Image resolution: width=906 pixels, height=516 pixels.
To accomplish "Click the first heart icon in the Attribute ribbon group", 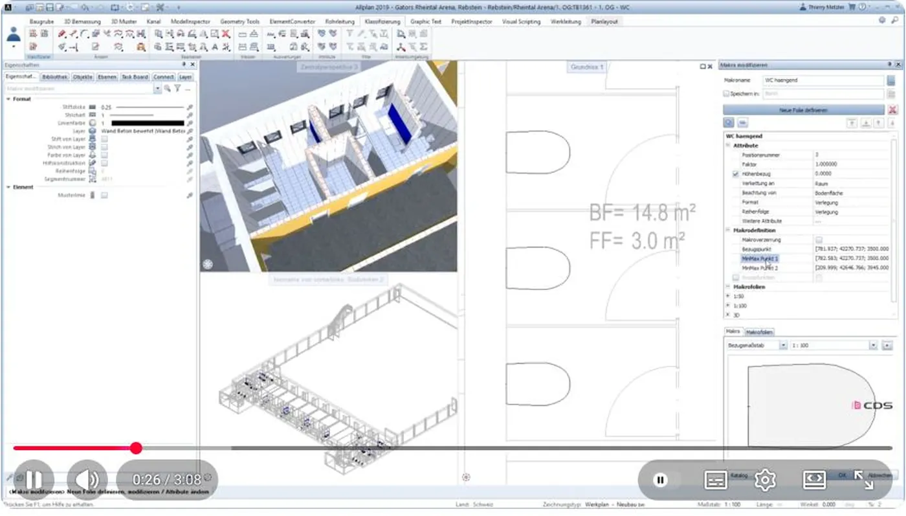I will tap(322, 34).
